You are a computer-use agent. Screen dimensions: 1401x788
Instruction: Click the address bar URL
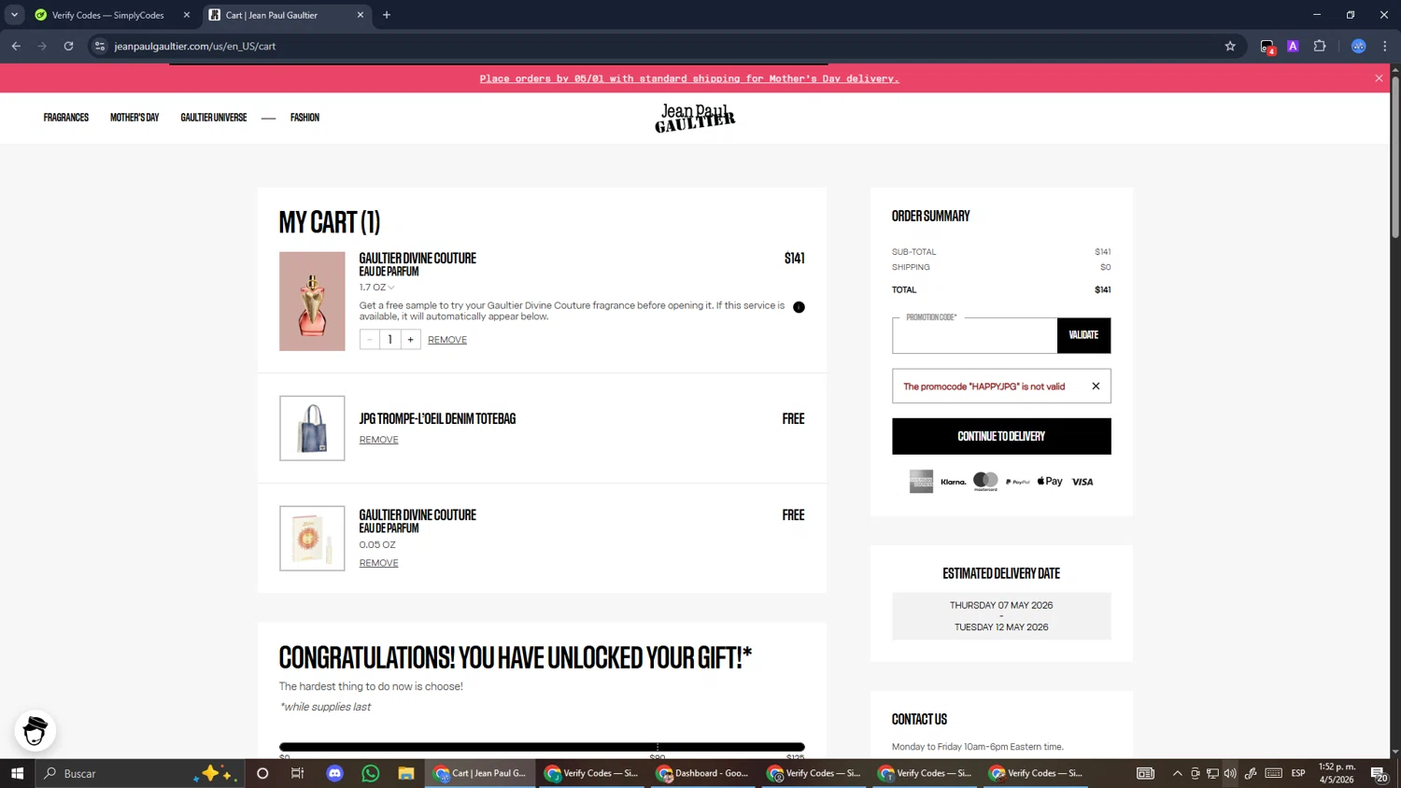194,46
